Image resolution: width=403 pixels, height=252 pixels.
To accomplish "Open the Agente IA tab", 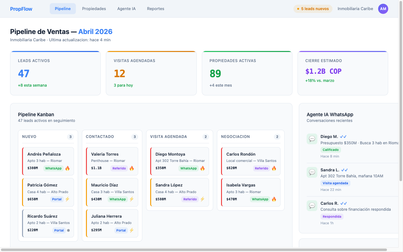I will [x=126, y=9].
